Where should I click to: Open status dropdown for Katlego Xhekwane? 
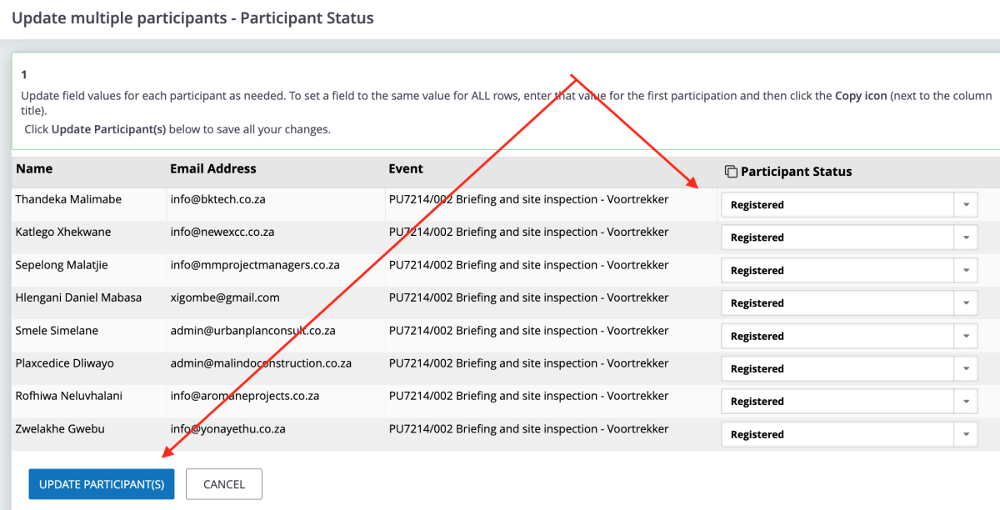tap(848, 237)
